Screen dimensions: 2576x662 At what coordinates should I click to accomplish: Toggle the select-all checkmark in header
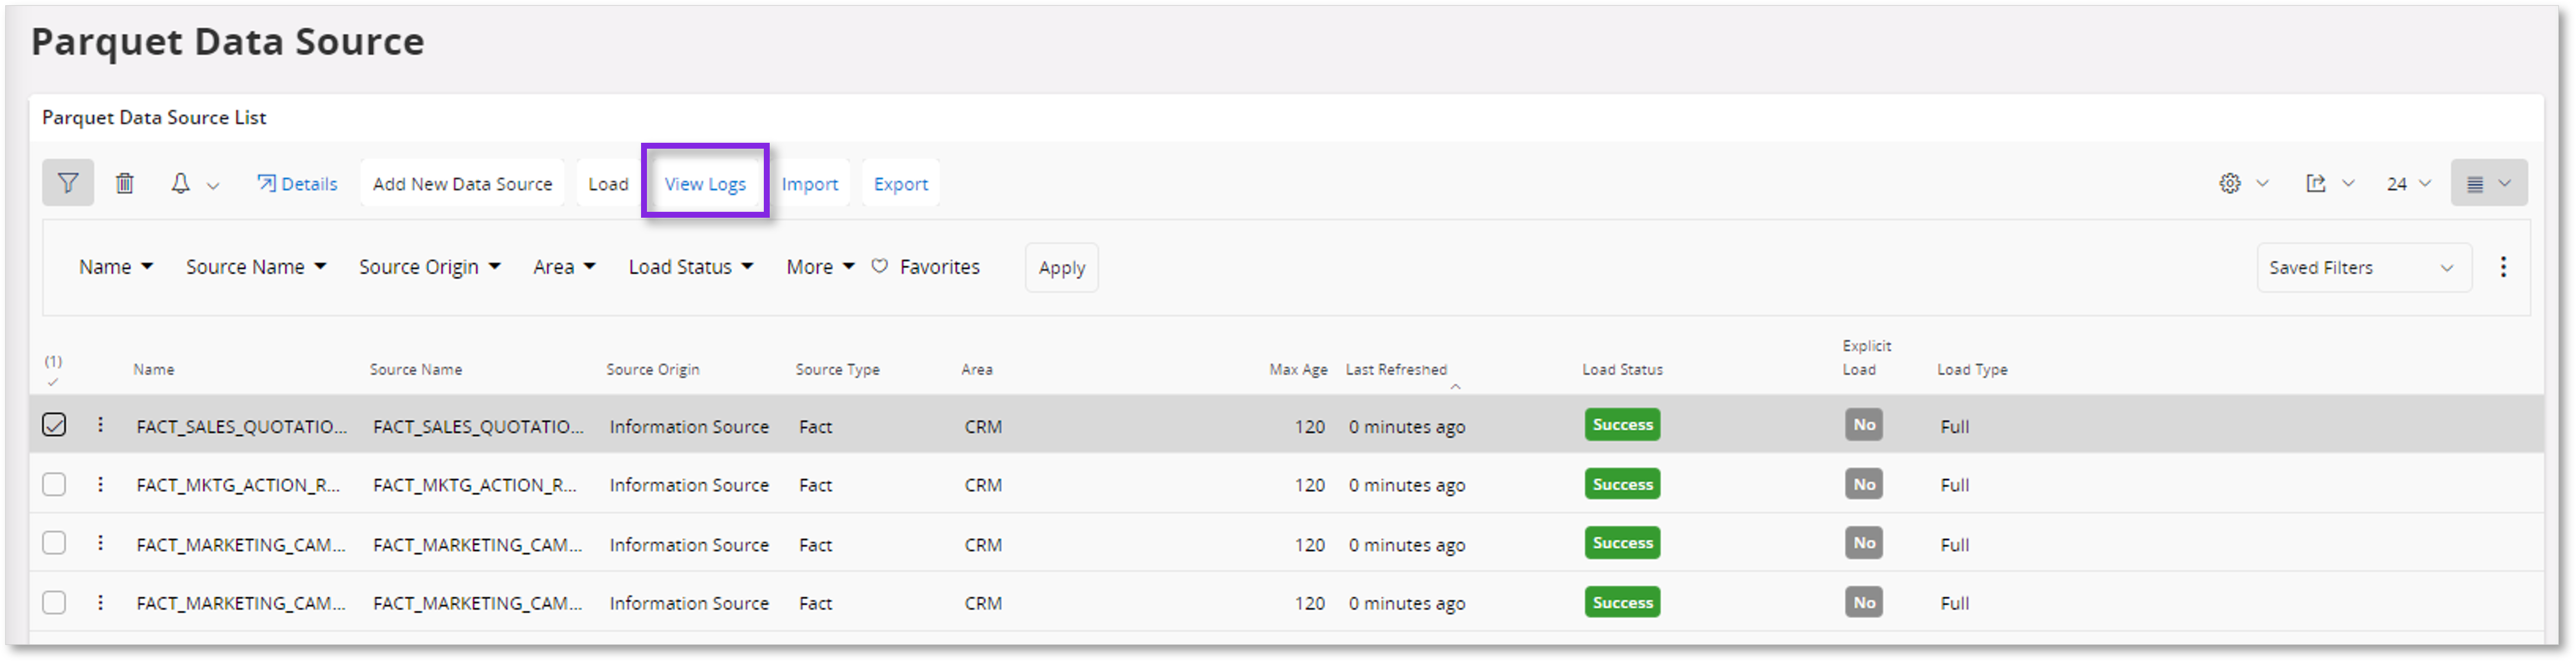coord(53,381)
